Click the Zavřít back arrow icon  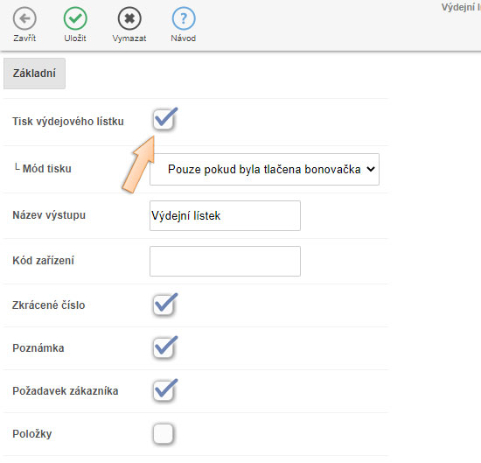coord(24,18)
